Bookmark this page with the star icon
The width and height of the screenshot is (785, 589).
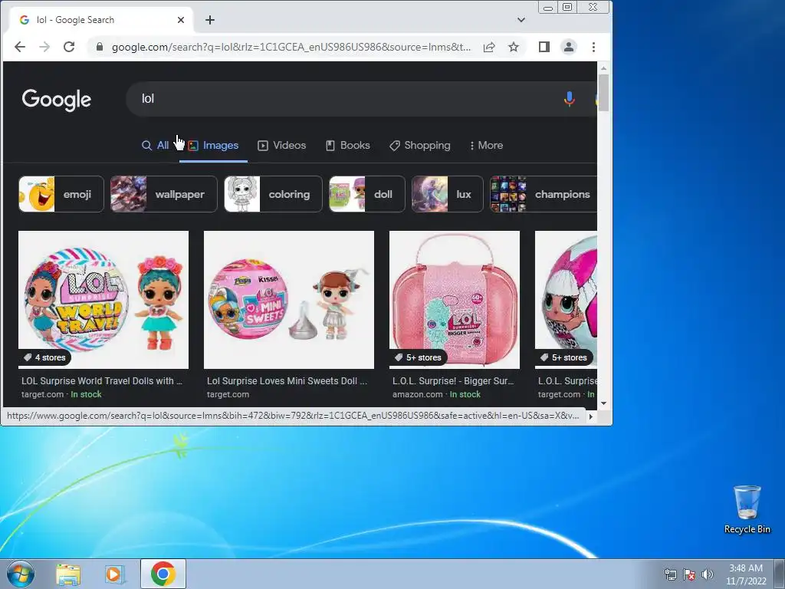click(x=514, y=47)
